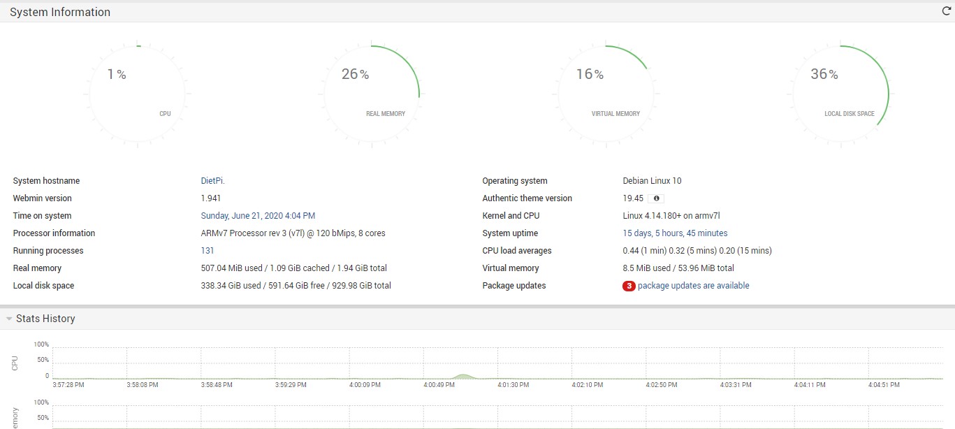Image resolution: width=955 pixels, height=429 pixels.
Task: Click the red package updates count badge
Action: (629, 286)
